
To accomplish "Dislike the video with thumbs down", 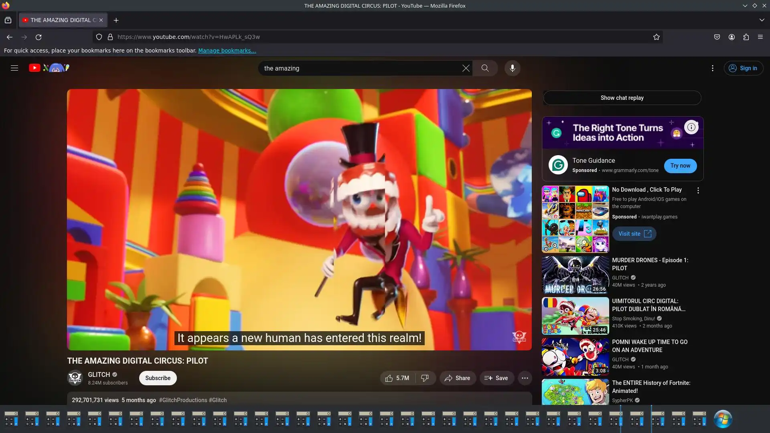I will point(425,378).
